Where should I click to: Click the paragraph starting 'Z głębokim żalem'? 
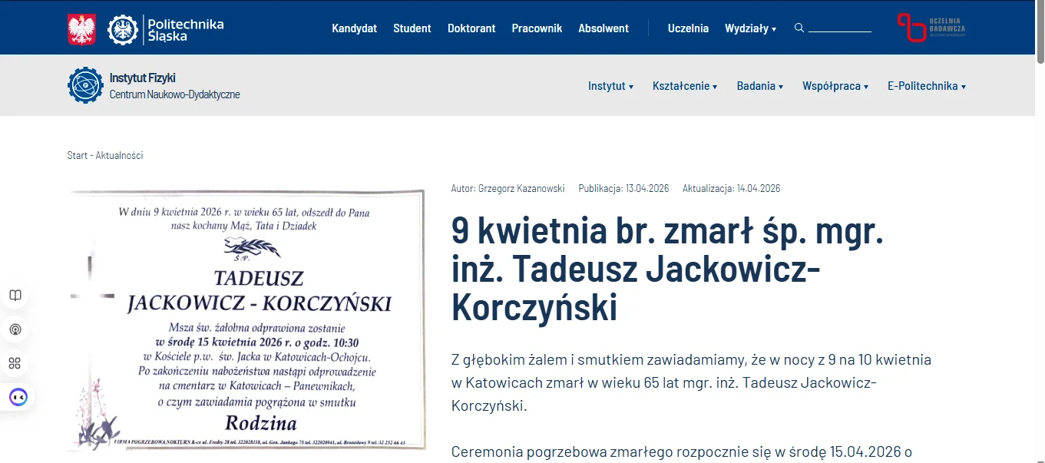pos(691,382)
